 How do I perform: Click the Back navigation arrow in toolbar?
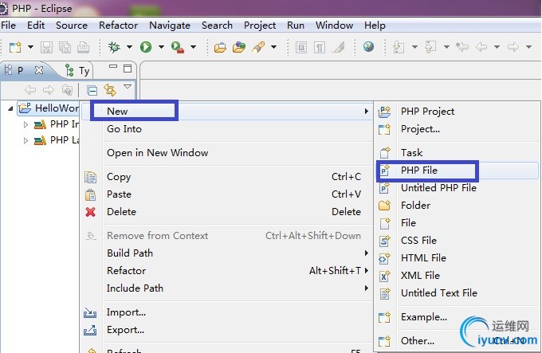(481, 47)
